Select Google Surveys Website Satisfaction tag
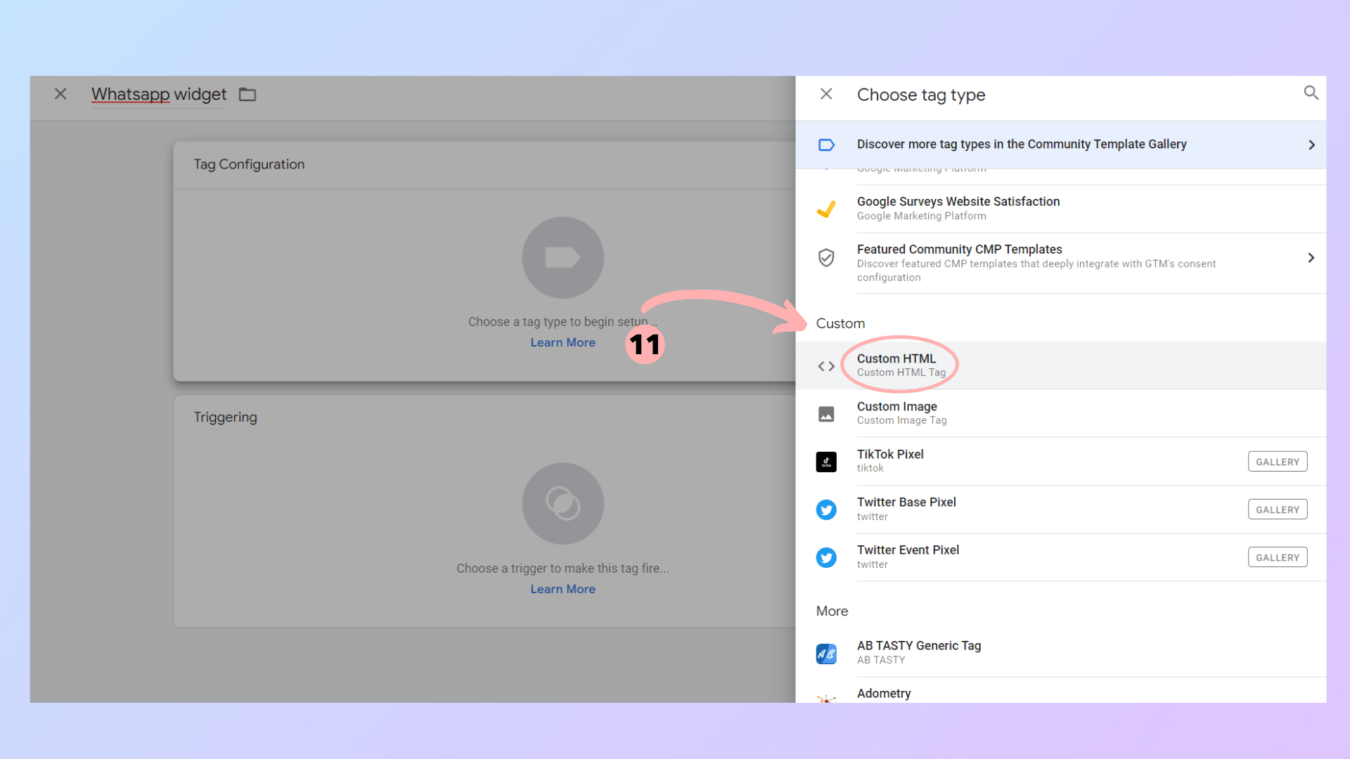 coord(1060,209)
